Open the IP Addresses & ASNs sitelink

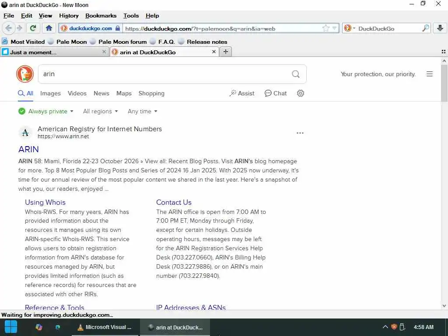click(191, 307)
